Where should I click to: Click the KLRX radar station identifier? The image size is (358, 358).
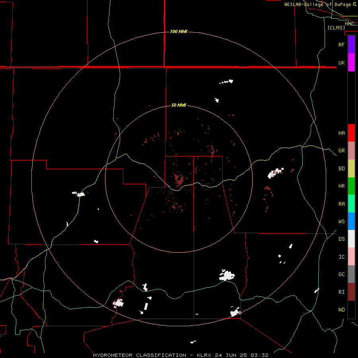point(205,355)
